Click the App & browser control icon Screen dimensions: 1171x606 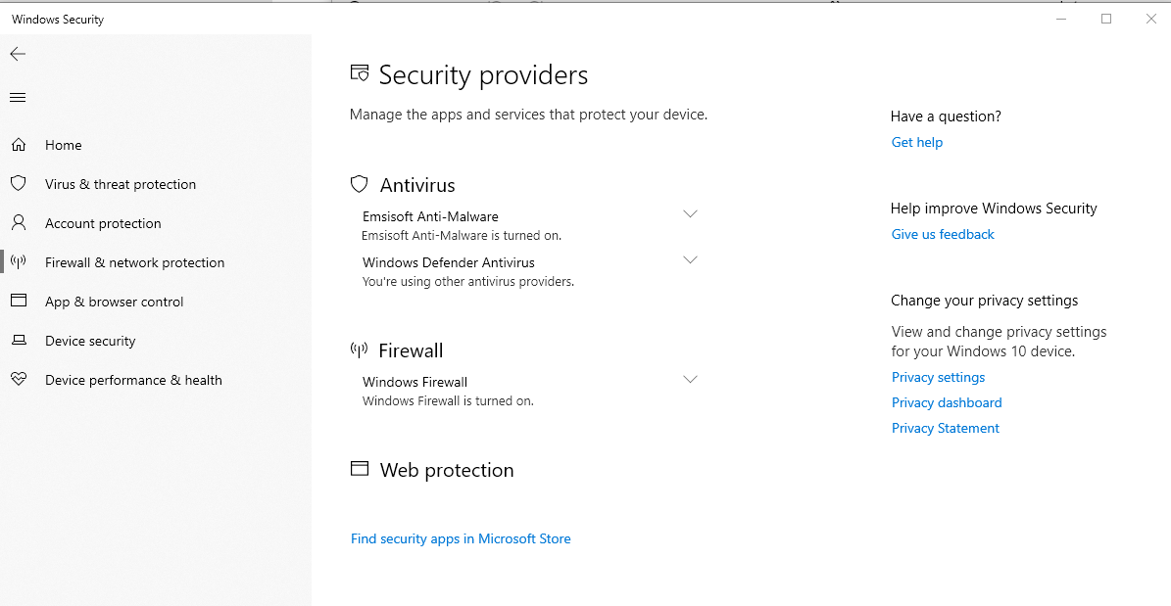click(18, 302)
